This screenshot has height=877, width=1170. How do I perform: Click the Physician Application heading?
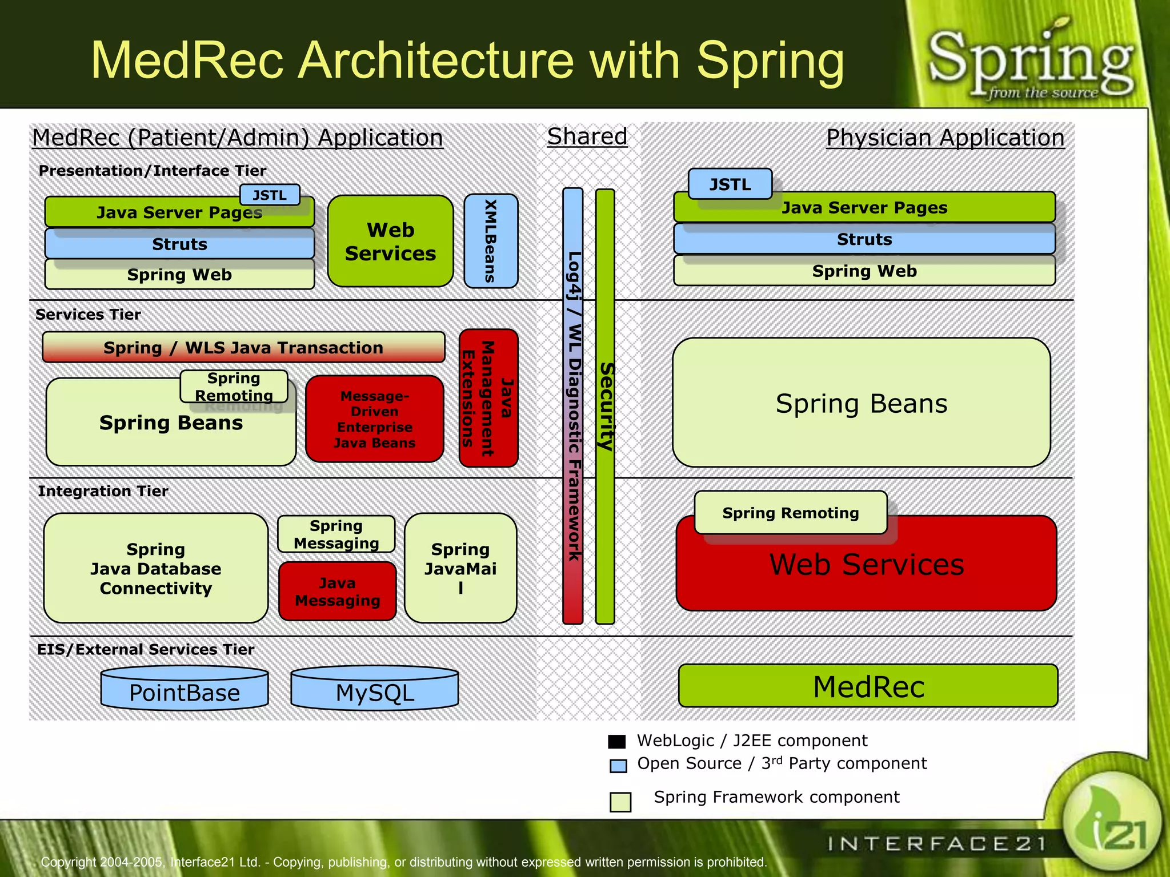tap(945, 138)
